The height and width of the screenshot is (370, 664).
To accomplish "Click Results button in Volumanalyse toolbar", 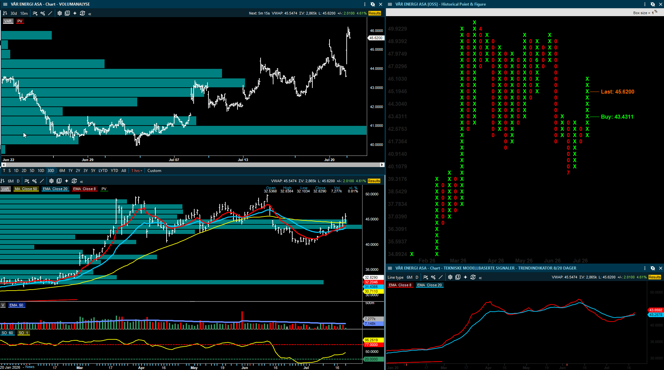I will [x=375, y=13].
